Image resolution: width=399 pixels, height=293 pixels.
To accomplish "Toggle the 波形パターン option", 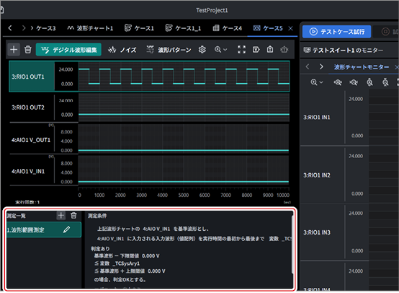I will [x=169, y=50].
